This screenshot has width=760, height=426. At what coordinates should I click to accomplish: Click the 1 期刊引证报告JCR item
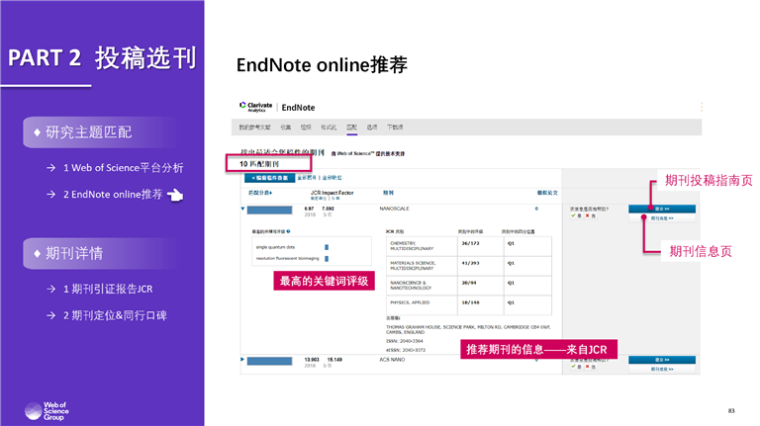[x=108, y=289]
